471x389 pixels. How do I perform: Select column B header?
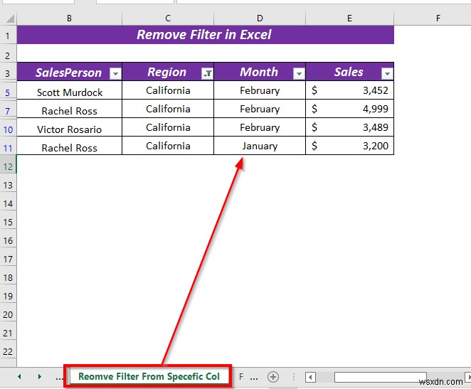(x=70, y=18)
